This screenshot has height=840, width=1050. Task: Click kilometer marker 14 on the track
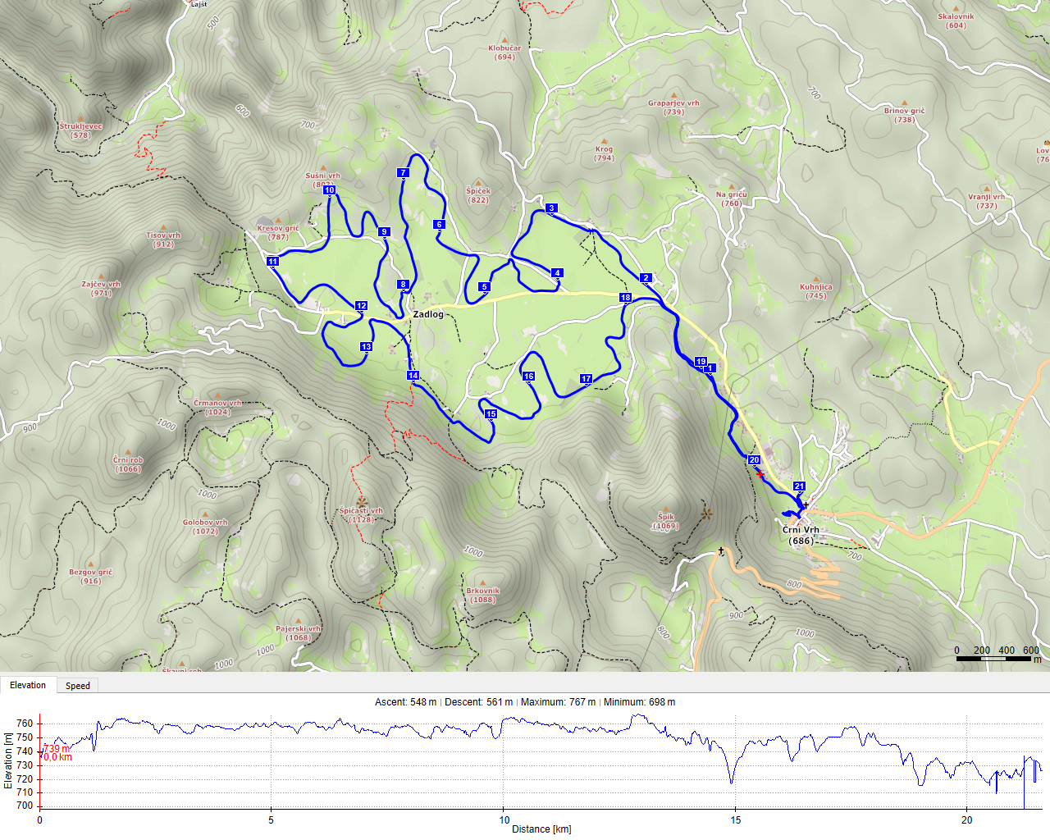tap(413, 376)
